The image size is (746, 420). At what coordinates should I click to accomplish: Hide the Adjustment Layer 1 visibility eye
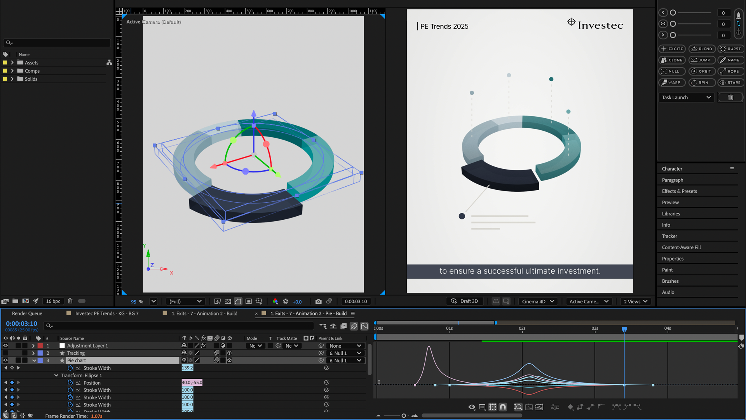5,346
